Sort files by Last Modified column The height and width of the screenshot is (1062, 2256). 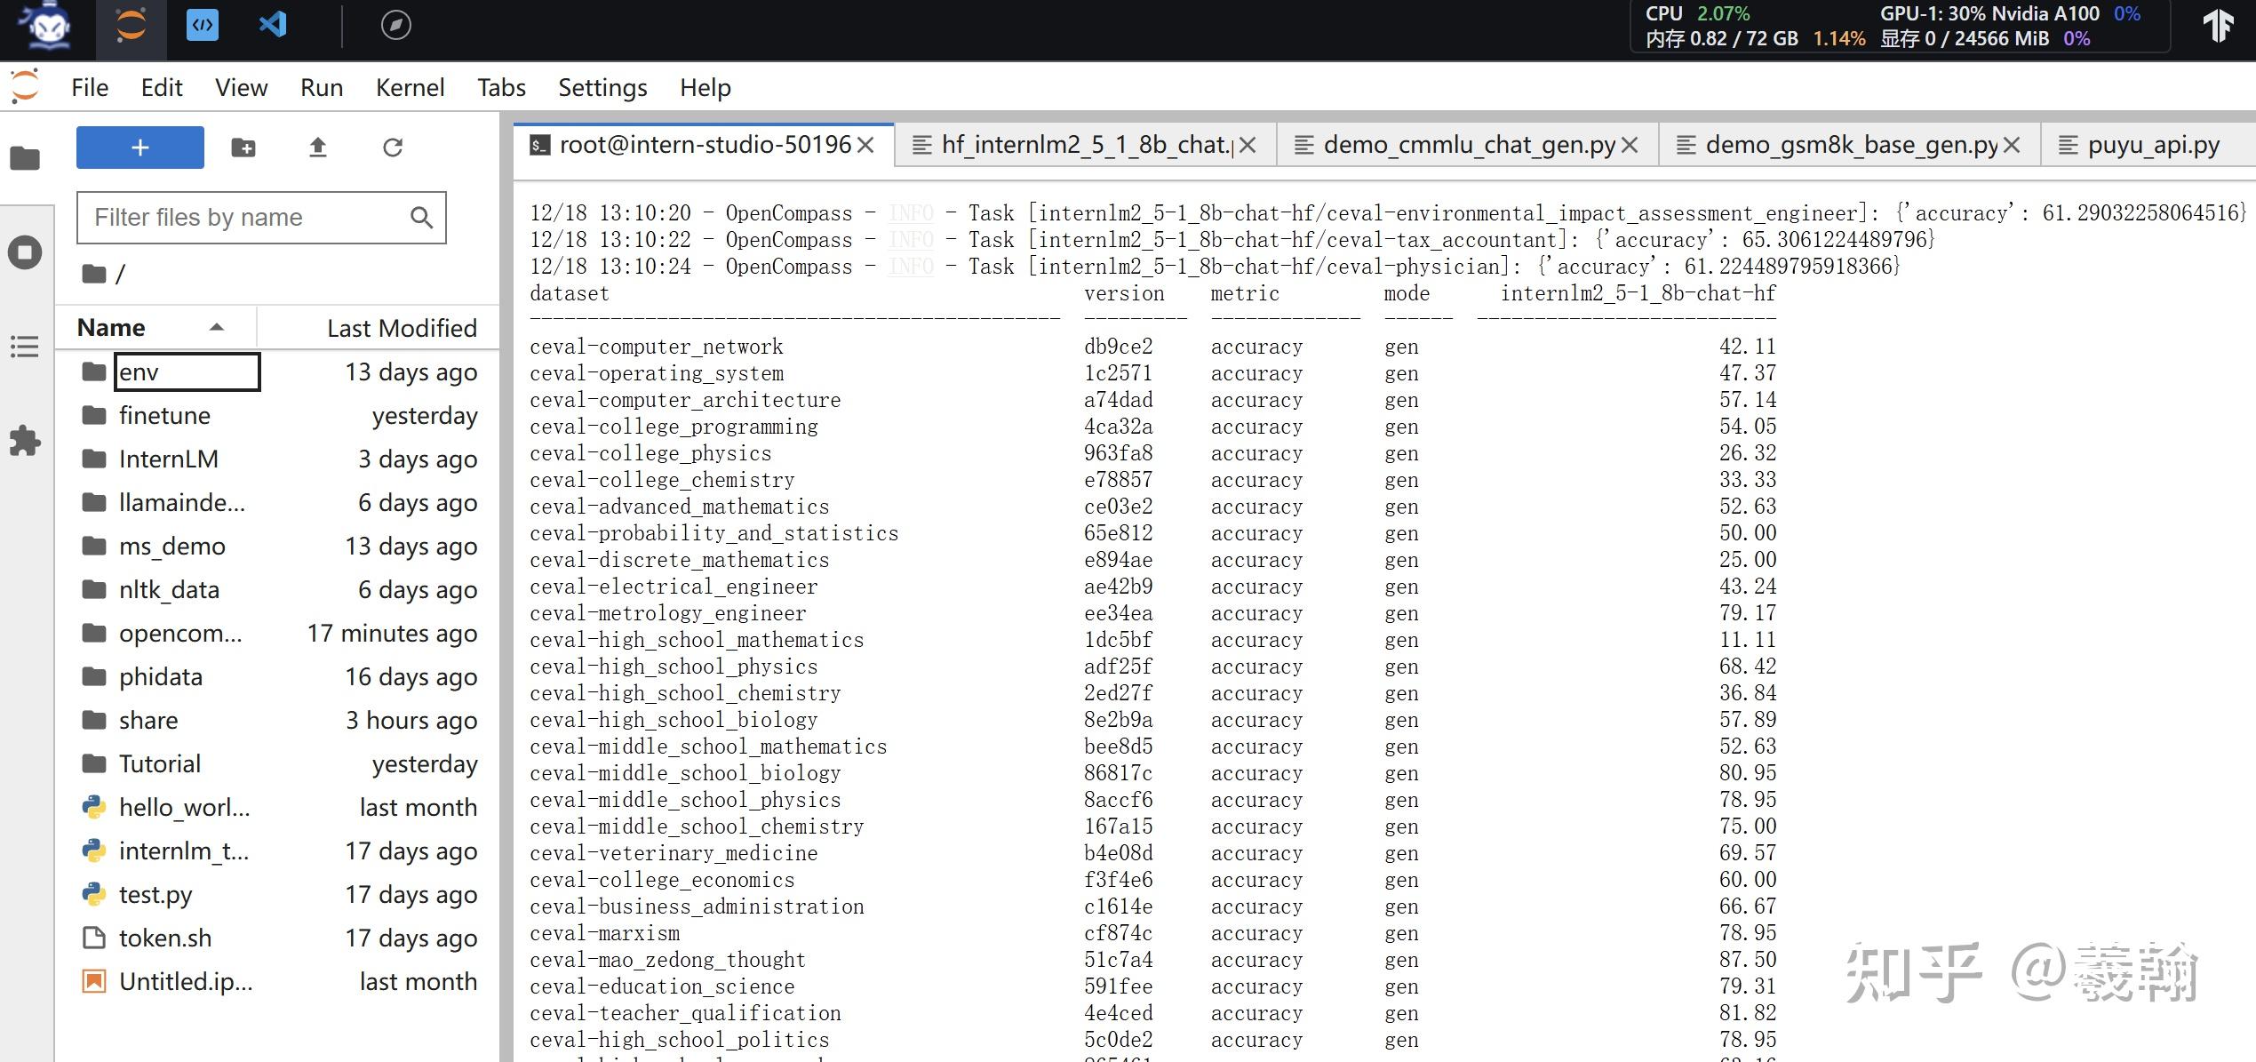click(401, 328)
